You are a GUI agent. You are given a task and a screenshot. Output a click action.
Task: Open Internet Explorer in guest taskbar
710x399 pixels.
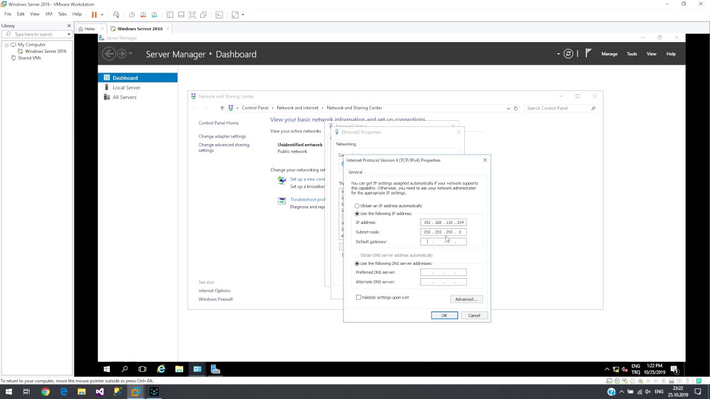pos(161,369)
